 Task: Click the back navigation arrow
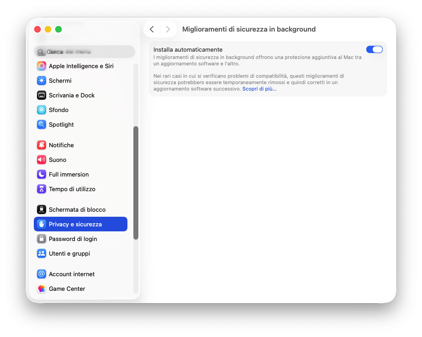click(152, 29)
